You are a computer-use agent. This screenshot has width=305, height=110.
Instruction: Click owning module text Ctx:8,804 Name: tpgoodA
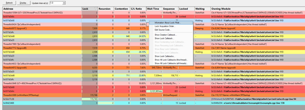coord(224,67)
